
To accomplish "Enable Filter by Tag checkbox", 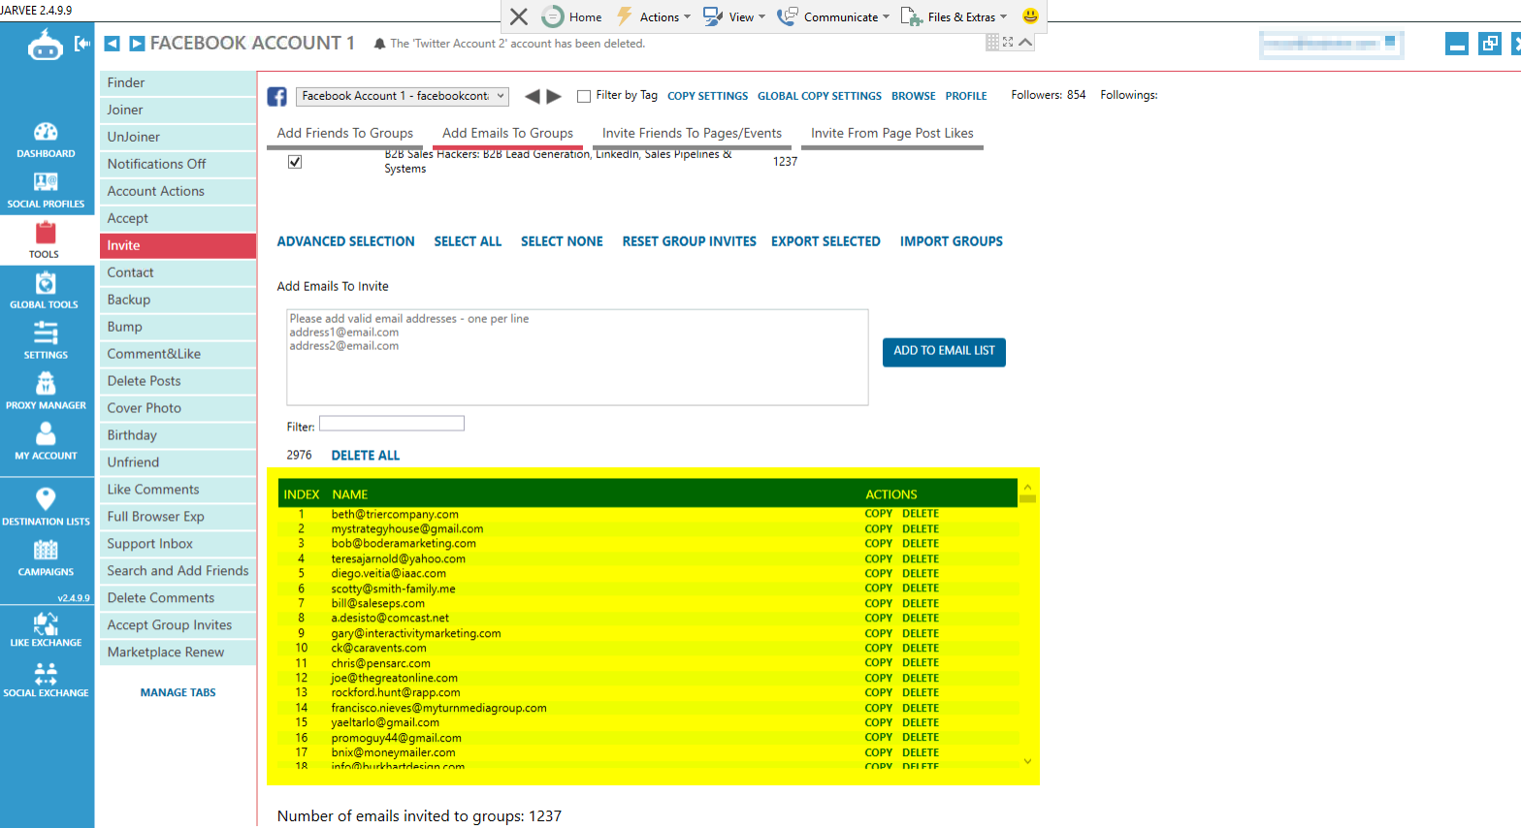I will pos(584,96).
